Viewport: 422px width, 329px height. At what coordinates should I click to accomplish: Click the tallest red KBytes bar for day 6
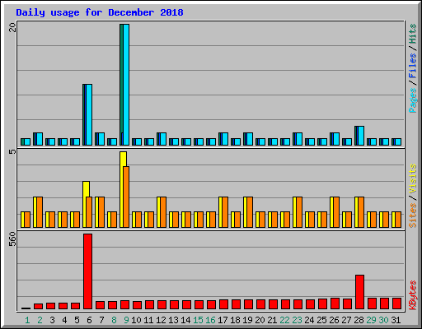click(88, 271)
